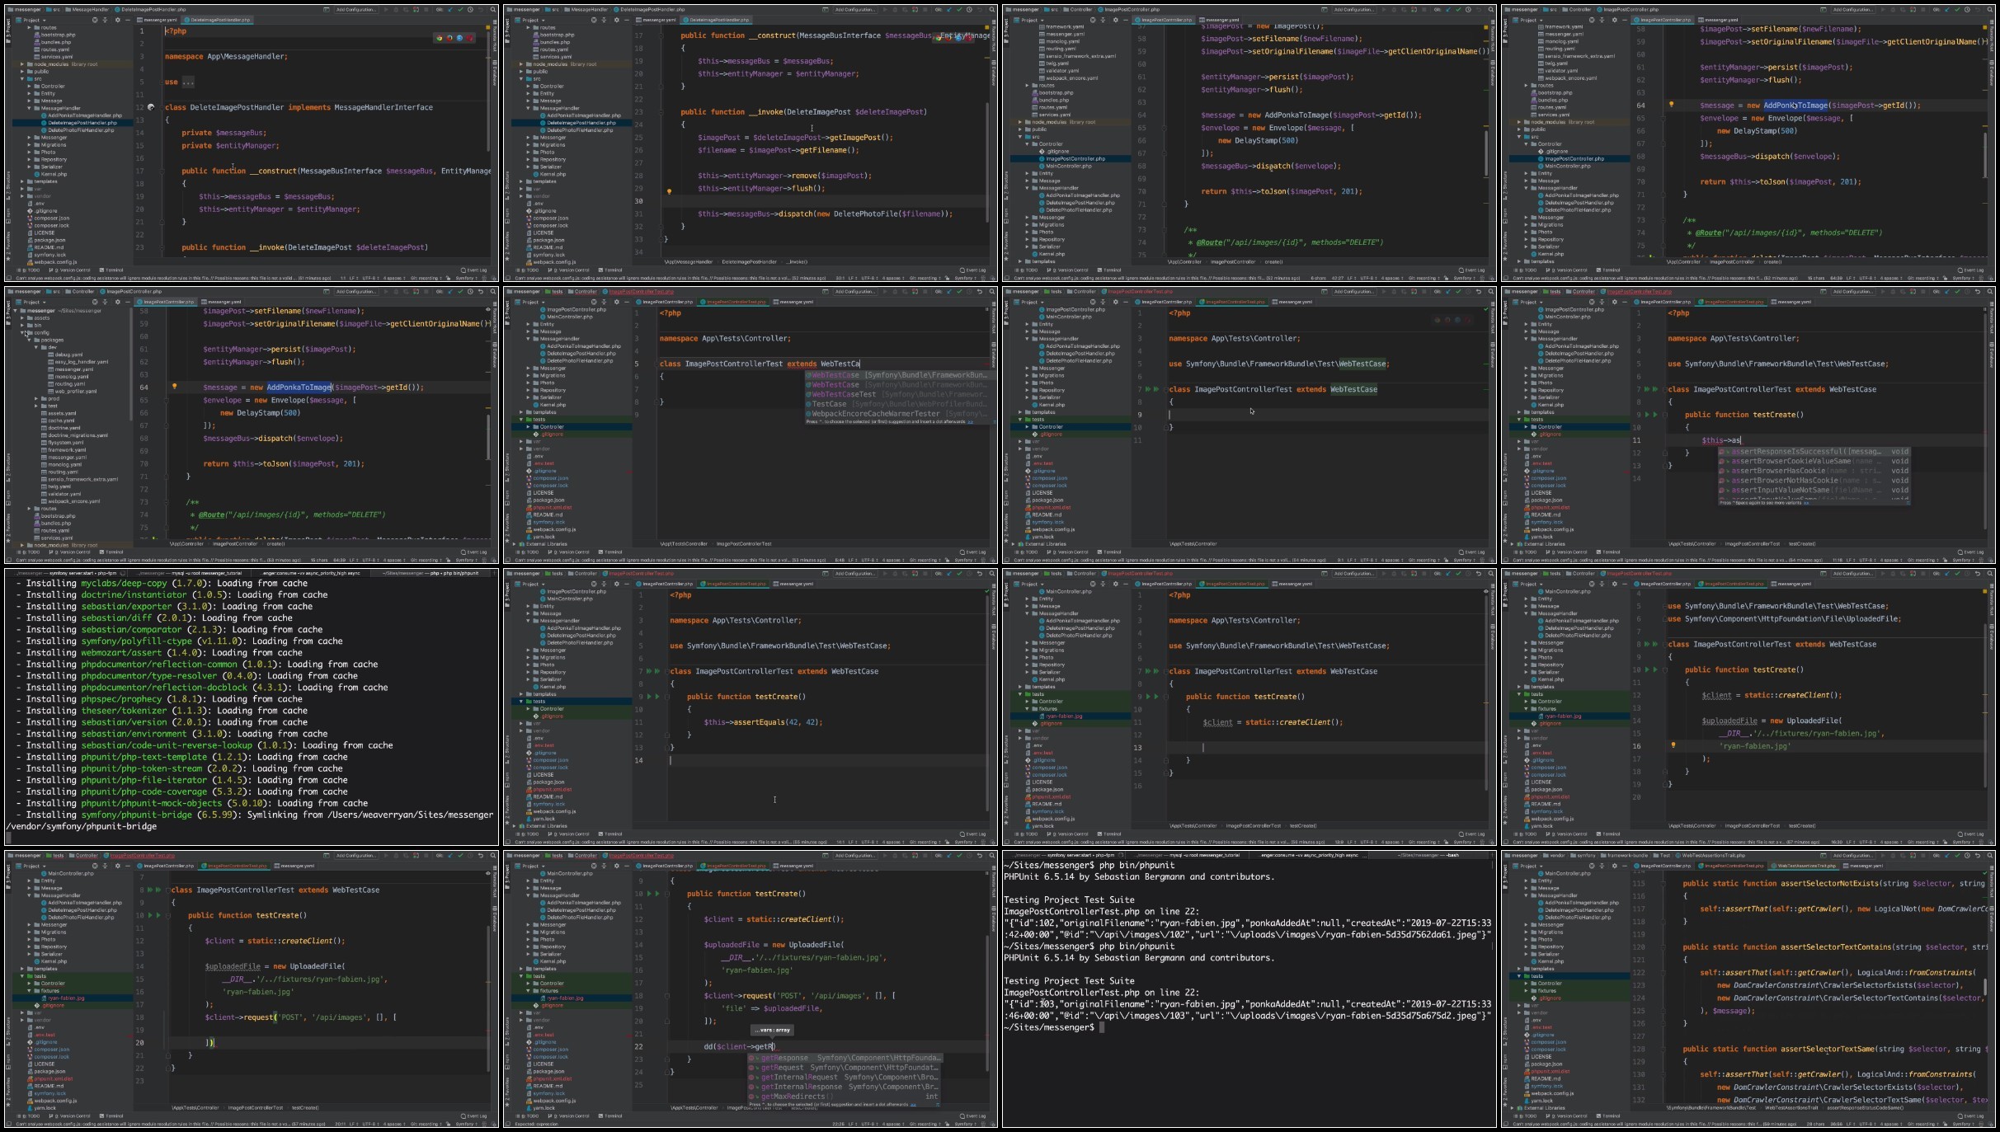
Task: Open php bin/phpunit tab in composer install terminal
Action: pyautogui.click(x=431, y=573)
